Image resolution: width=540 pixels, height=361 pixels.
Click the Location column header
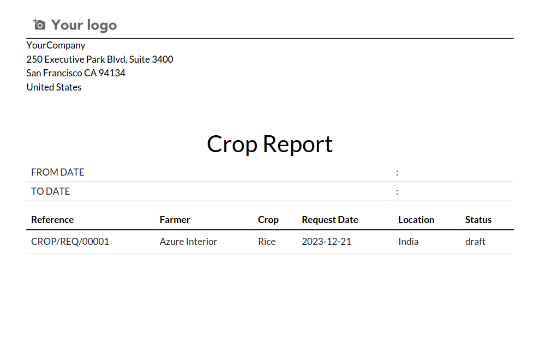[416, 220]
